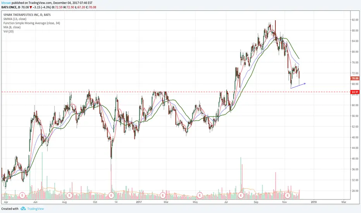Click the C:70.08 close value in header
361x213 pixels.
[91, 7]
